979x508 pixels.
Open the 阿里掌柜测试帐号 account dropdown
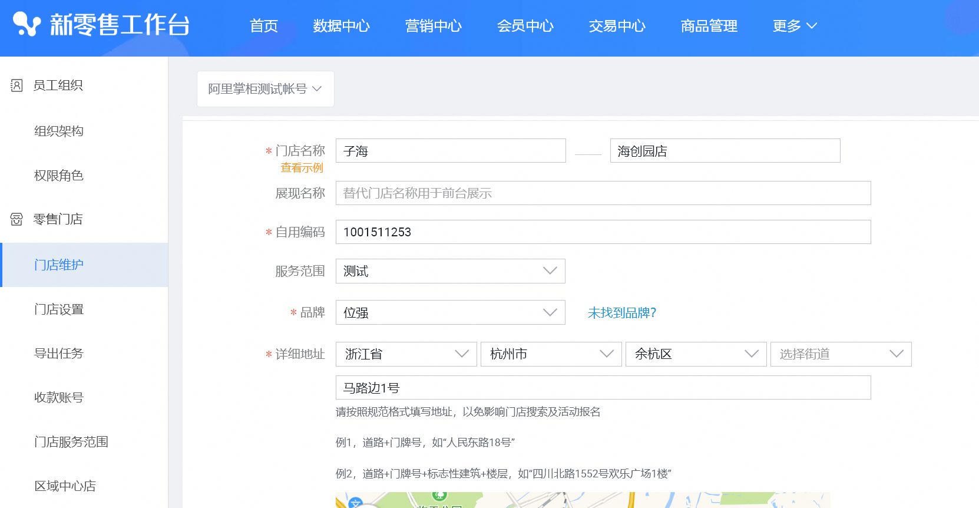coord(265,89)
